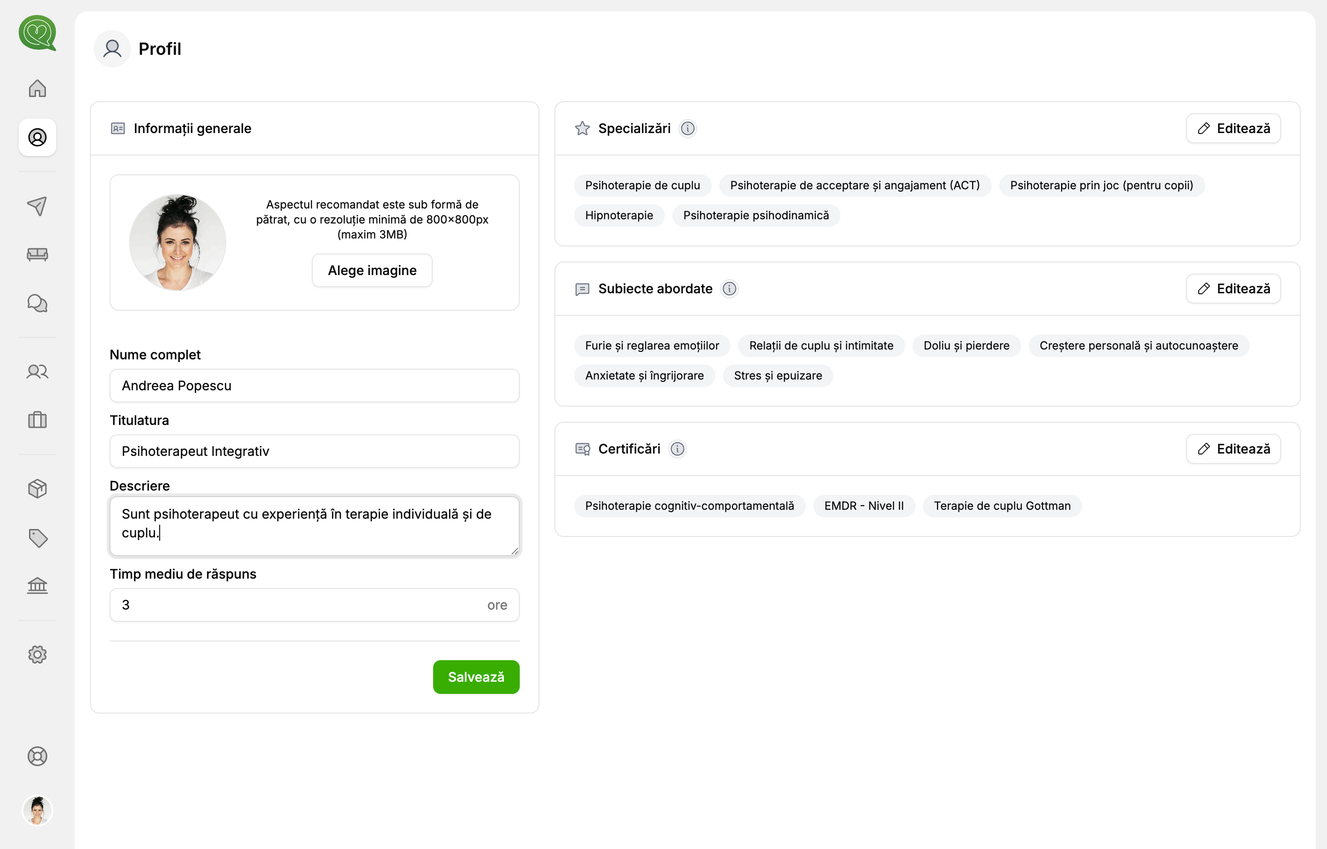Open the Home page from the sidebar
The image size is (1327, 849).
37,88
